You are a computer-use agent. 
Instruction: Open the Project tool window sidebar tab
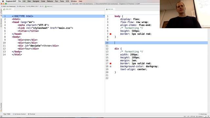1,12
